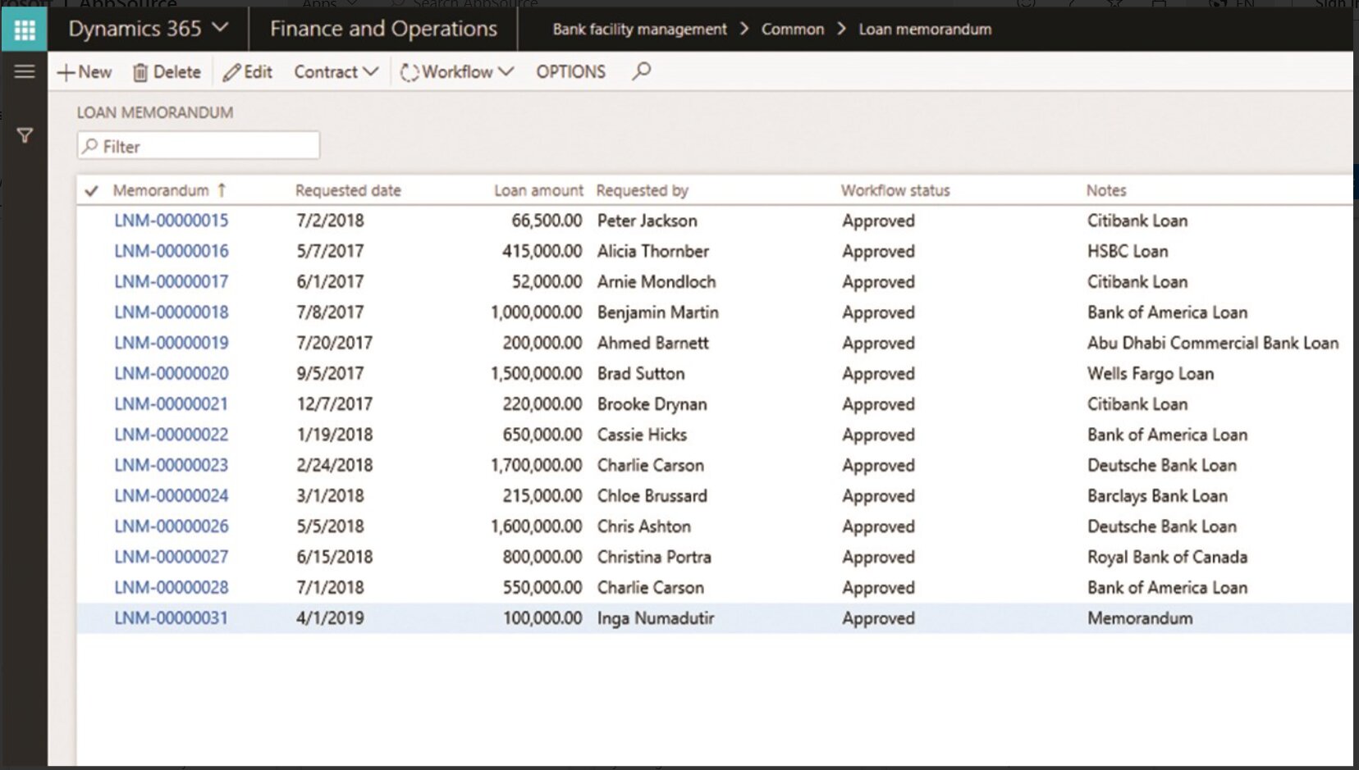This screenshot has height=770, width=1359.
Task: Open the app launcher waffle icon
Action: click(25, 30)
